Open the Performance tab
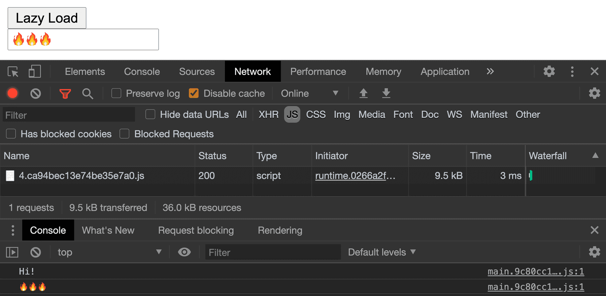Image resolution: width=606 pixels, height=296 pixels. click(x=318, y=72)
